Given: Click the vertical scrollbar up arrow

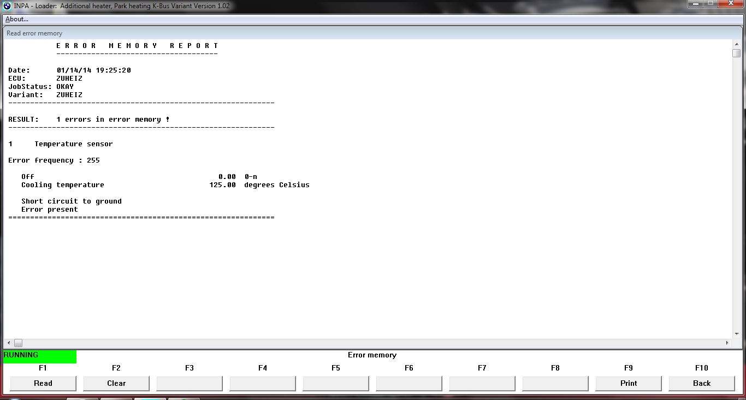Looking at the screenshot, I should (736, 44).
